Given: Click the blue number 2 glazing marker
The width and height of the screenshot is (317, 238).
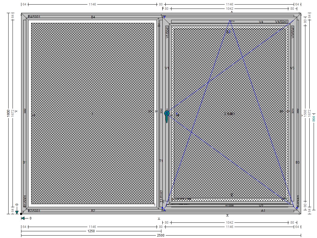Looking at the screenshot, I should click(x=229, y=32).
